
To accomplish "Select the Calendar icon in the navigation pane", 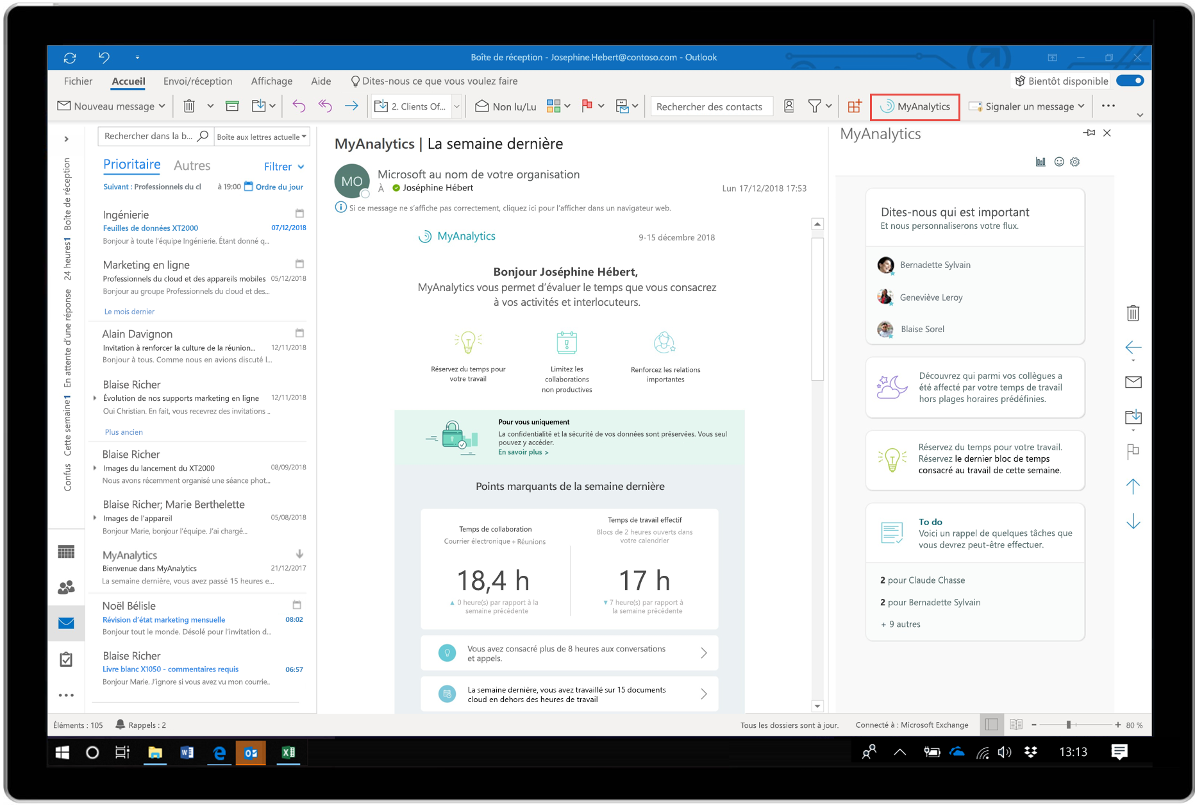I will click(x=66, y=551).
